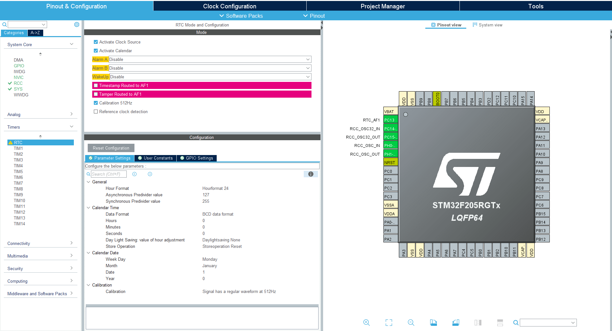
Task: Switch to the Clock Configuration tab
Action: (x=229, y=6)
